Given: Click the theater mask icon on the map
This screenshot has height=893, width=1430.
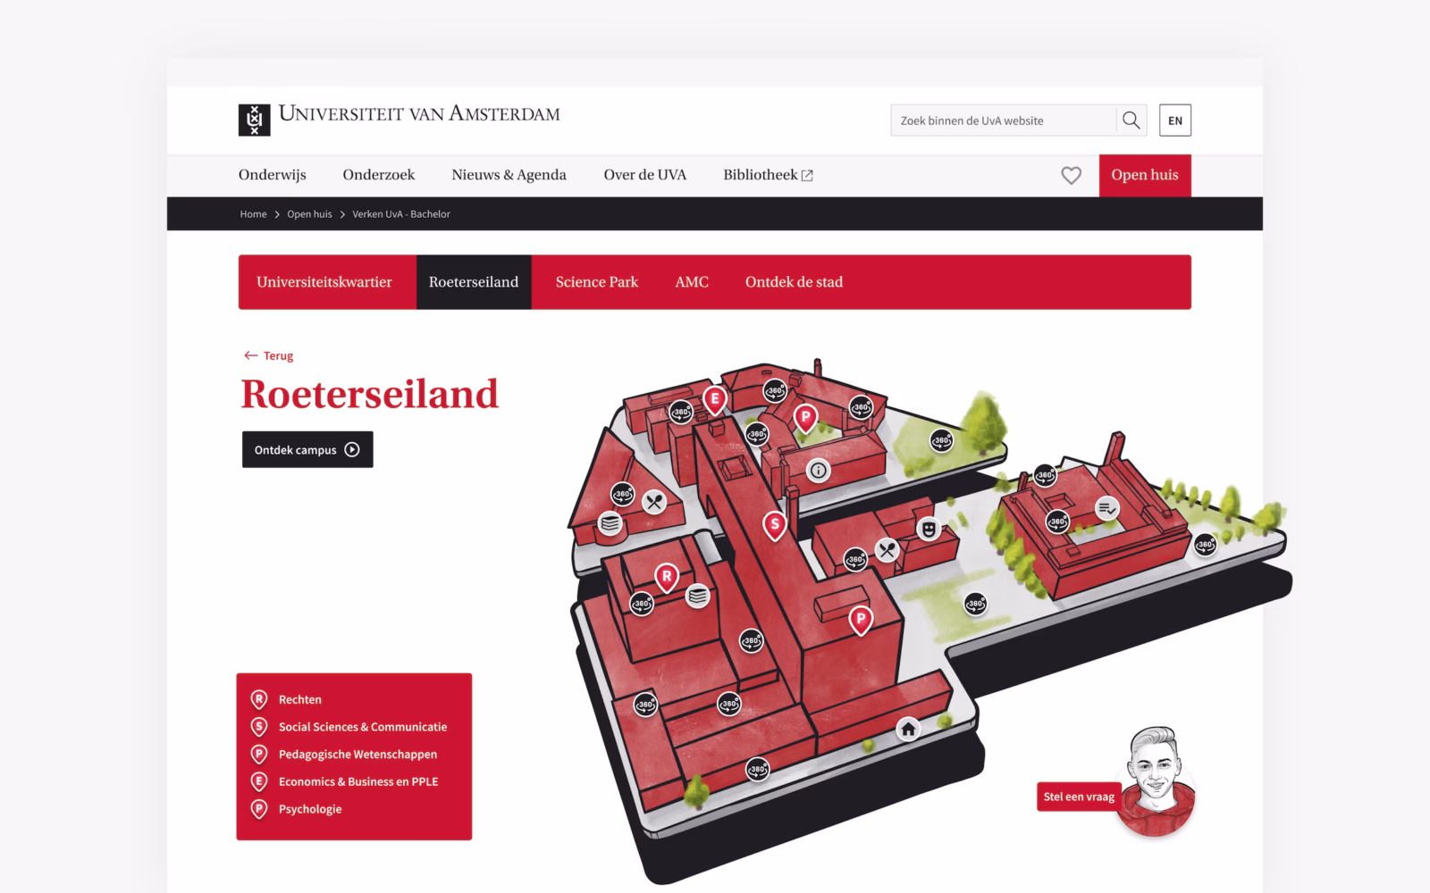Looking at the screenshot, I should pyautogui.click(x=931, y=528).
